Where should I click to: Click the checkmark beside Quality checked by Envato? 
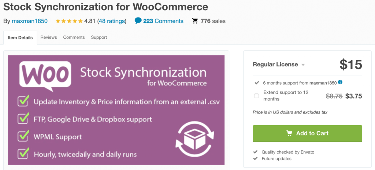(x=256, y=152)
